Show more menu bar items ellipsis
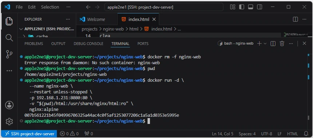Screen dimensions: 313x138 pos(68,7)
